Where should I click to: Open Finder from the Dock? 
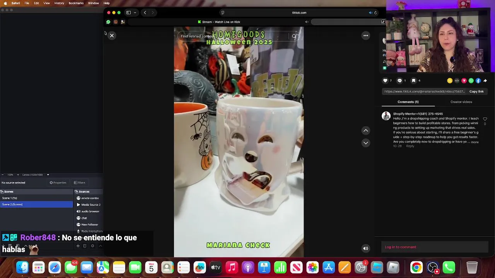22,267
